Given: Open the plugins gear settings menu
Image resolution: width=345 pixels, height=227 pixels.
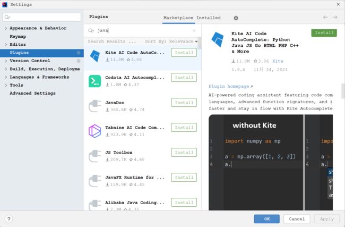Looking at the screenshot, I should [x=236, y=18].
